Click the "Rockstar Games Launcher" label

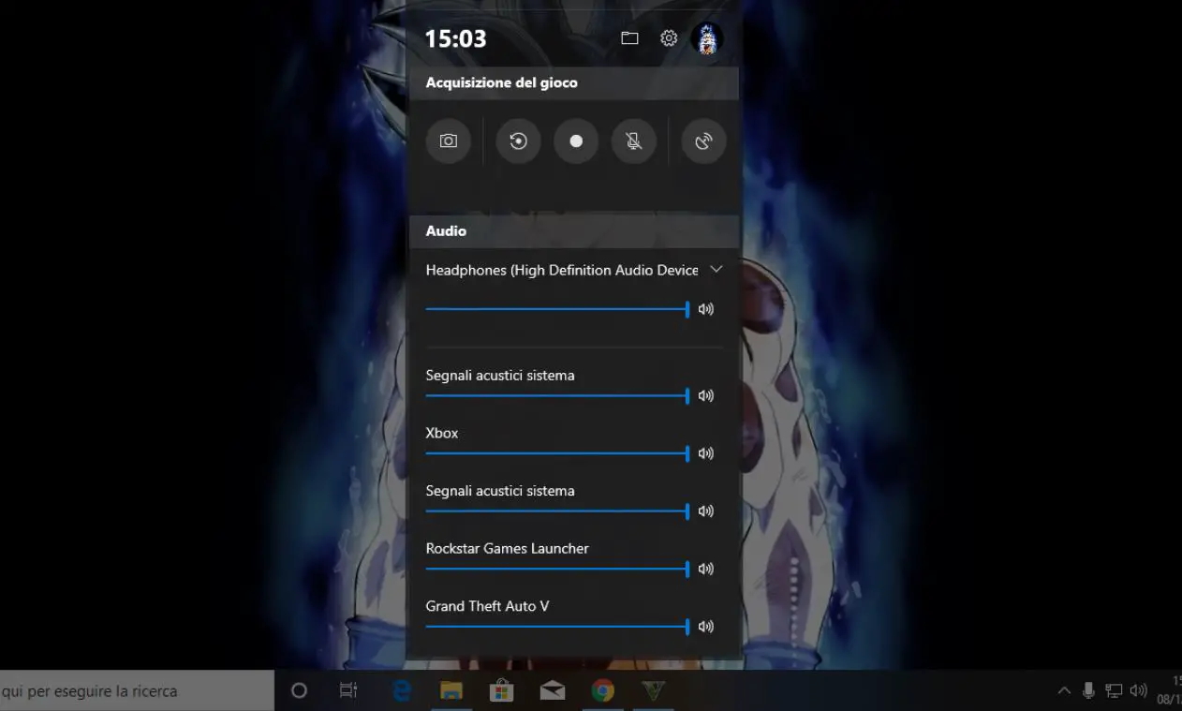pyautogui.click(x=508, y=549)
